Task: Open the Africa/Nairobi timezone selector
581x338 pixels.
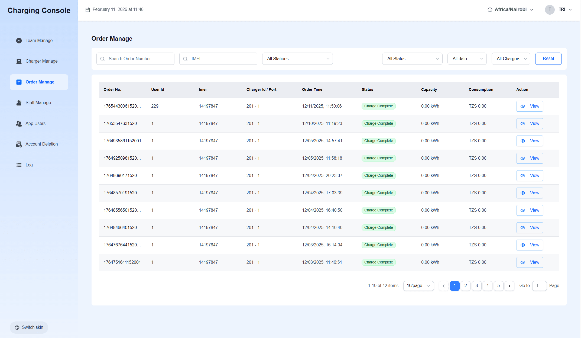Action: (510, 10)
